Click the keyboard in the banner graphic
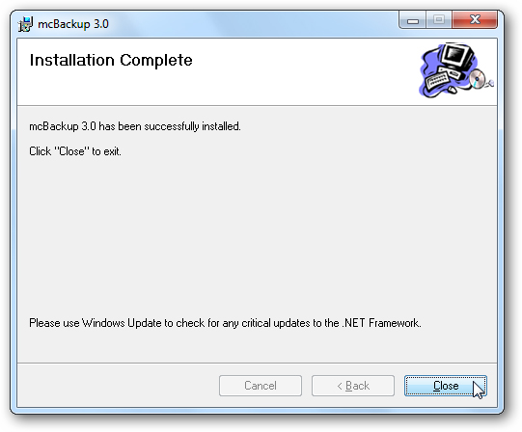Viewport: 522px width, 432px height. pyautogui.click(x=438, y=81)
